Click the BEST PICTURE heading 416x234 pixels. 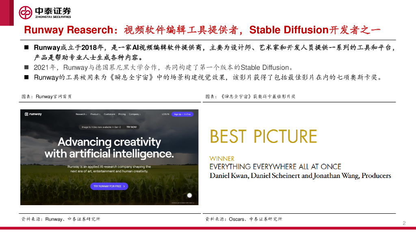tap(263, 136)
